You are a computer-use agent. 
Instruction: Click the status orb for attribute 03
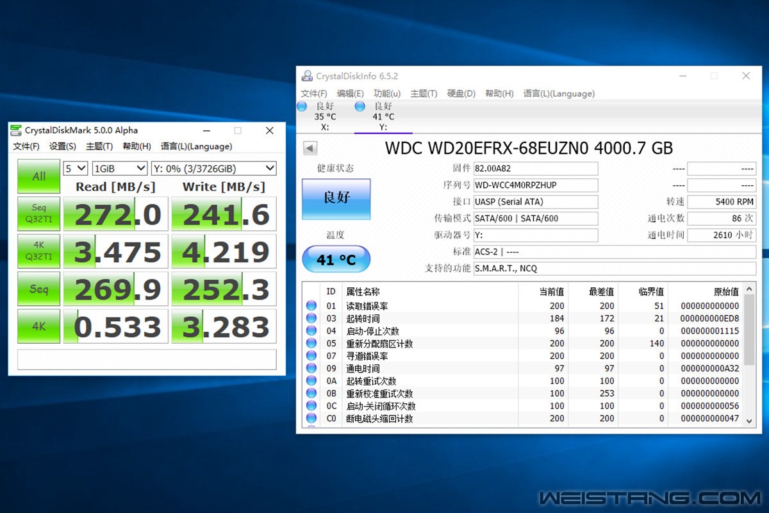click(311, 318)
